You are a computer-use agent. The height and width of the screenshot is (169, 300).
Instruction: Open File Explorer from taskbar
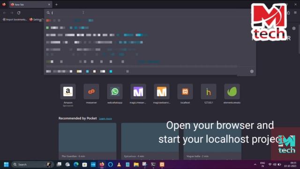pyautogui.click(x=136, y=164)
